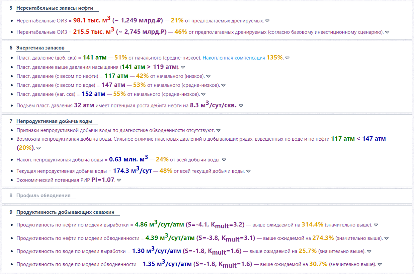Expand the 'Пласт. давление (доб. скв)' 141 атм row
The height and width of the screenshot is (274, 414).
click(x=287, y=58)
